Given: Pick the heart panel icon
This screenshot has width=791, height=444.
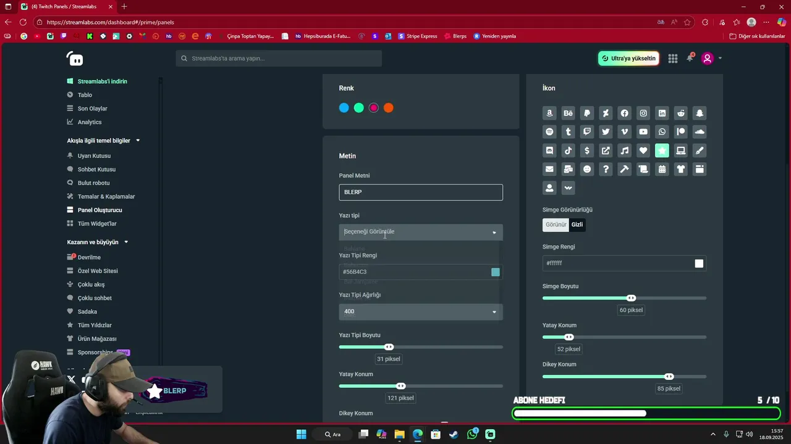Looking at the screenshot, I should pos(643,150).
